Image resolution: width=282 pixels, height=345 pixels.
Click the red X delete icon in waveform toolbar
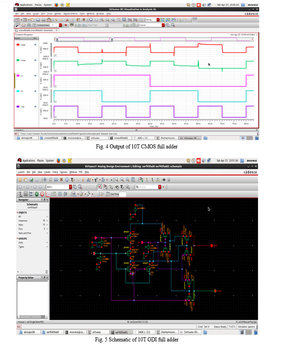click(x=84, y=20)
